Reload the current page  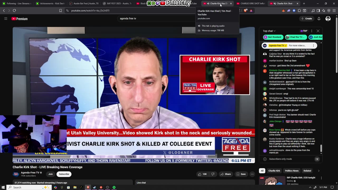pyautogui.click(x=14, y=11)
